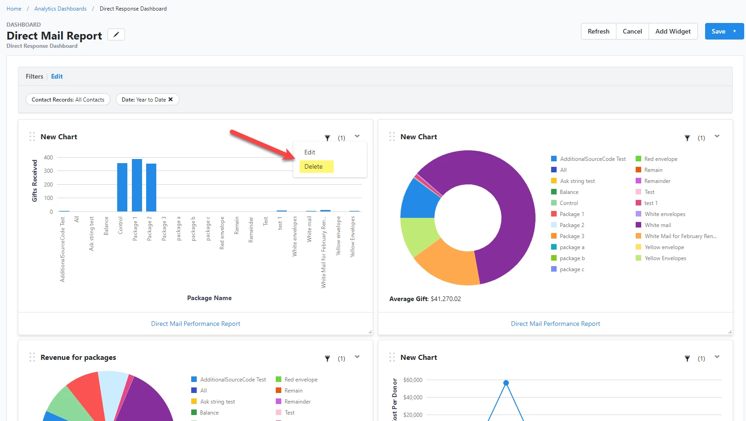Choose Edit from the widget menu
Image resolution: width=746 pixels, height=421 pixels.
tap(310, 152)
